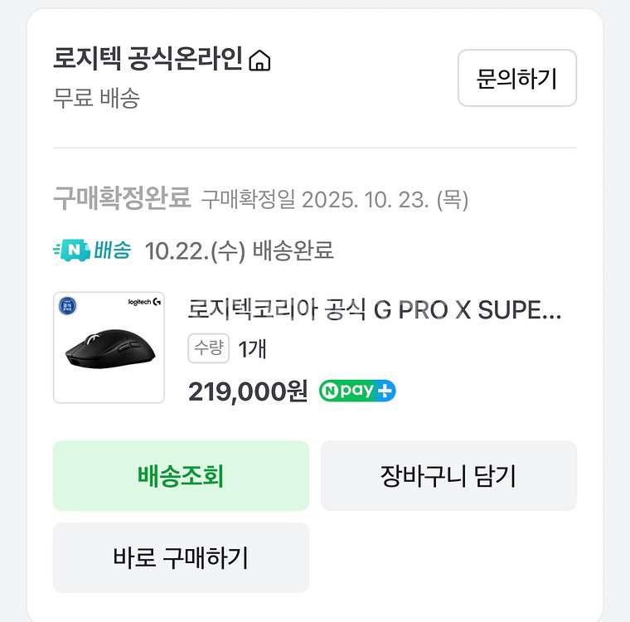Click the home icon beside the store name
This screenshot has width=630, height=622.
260,61
